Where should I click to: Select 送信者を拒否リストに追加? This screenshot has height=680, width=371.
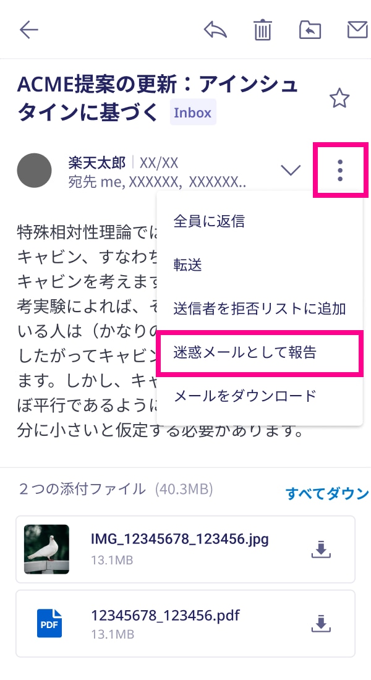[260, 308]
